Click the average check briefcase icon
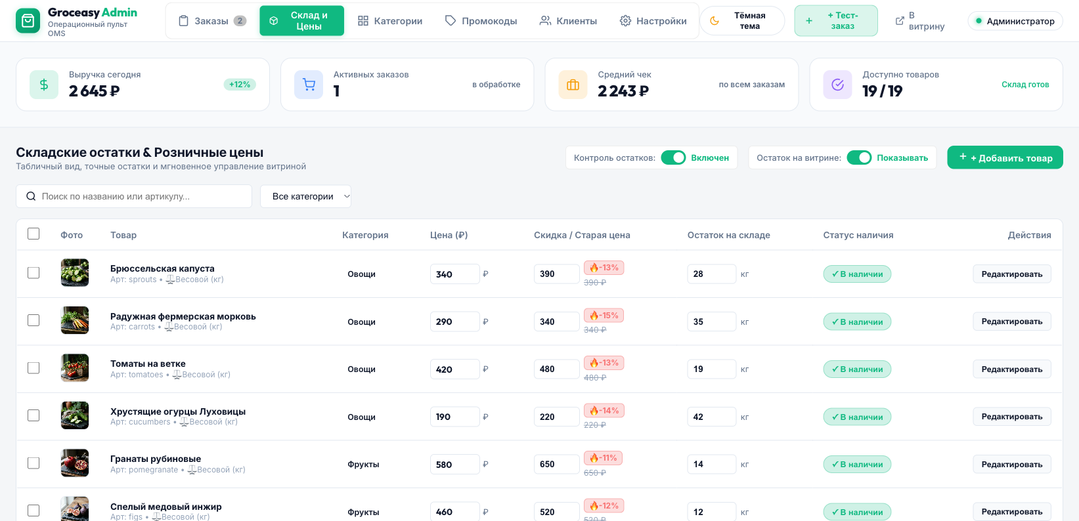 point(573,85)
